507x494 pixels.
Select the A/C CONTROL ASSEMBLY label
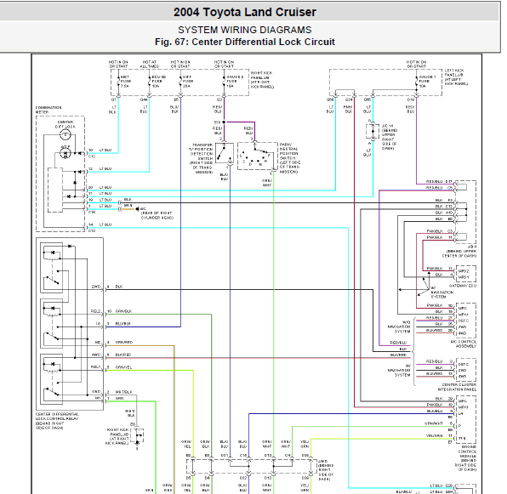464,344
